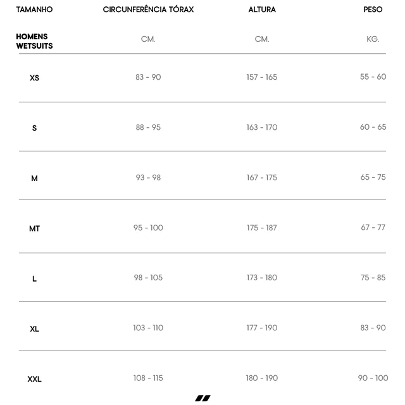Viewport: 405px width, 405px height.
Task: Click the ALTURA column header
Action: pyautogui.click(x=262, y=10)
